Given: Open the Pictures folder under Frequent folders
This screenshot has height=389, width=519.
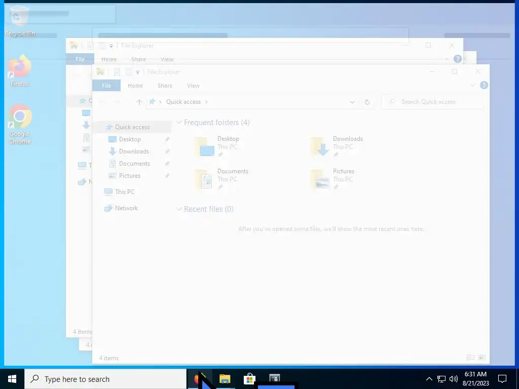Looking at the screenshot, I should (x=332, y=178).
